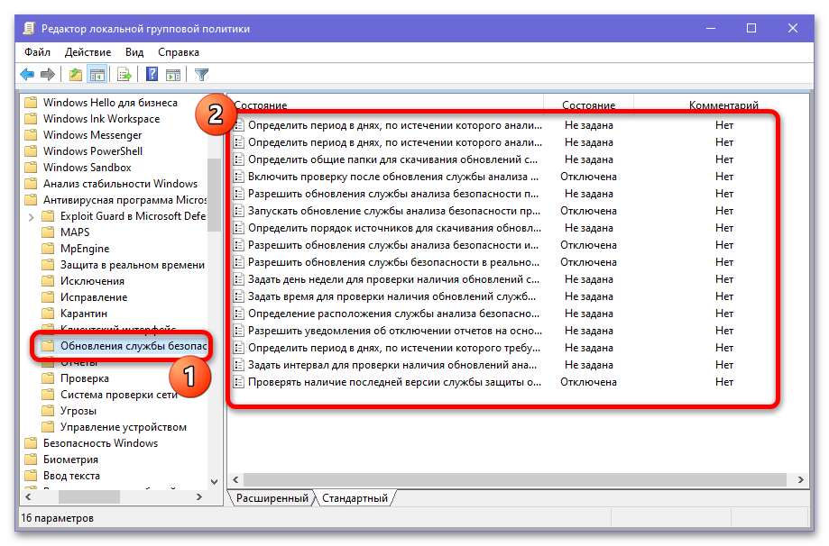829x546 pixels.
Task: Click tree pane vertical scrollbar thumb
Action: coord(214,195)
